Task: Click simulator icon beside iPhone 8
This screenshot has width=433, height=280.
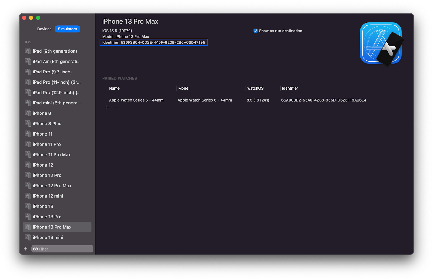Action: click(28, 113)
